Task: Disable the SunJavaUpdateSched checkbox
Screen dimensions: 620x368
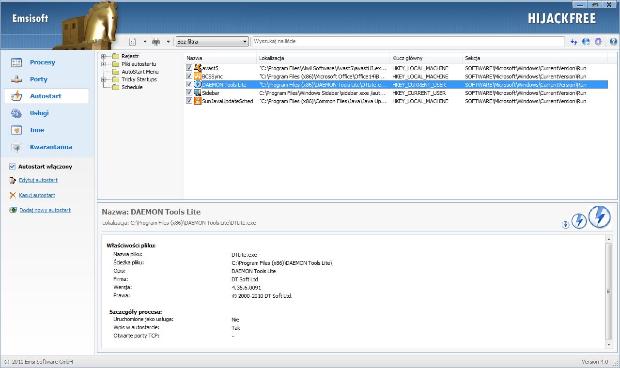Action: coord(189,101)
